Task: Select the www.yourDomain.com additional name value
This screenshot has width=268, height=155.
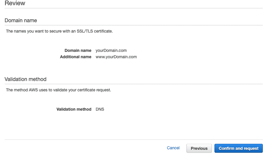Action: (116, 57)
